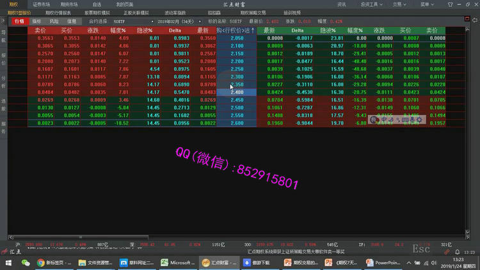480x270 pixels.
Task: Expand the 交易 dropdown menu
Action: point(397,4)
